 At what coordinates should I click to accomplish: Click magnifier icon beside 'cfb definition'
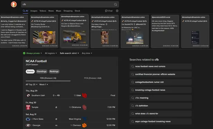tap(132, 106)
